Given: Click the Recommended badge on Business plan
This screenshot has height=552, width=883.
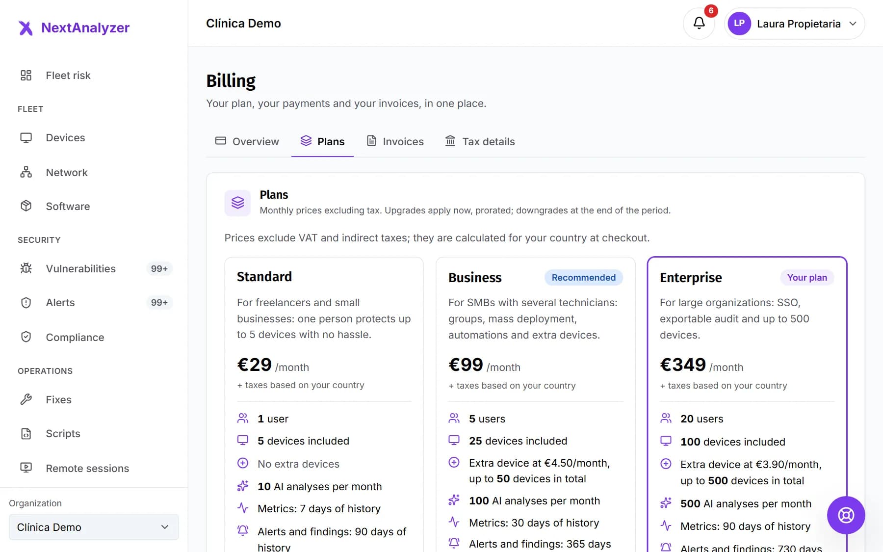Looking at the screenshot, I should pyautogui.click(x=583, y=277).
